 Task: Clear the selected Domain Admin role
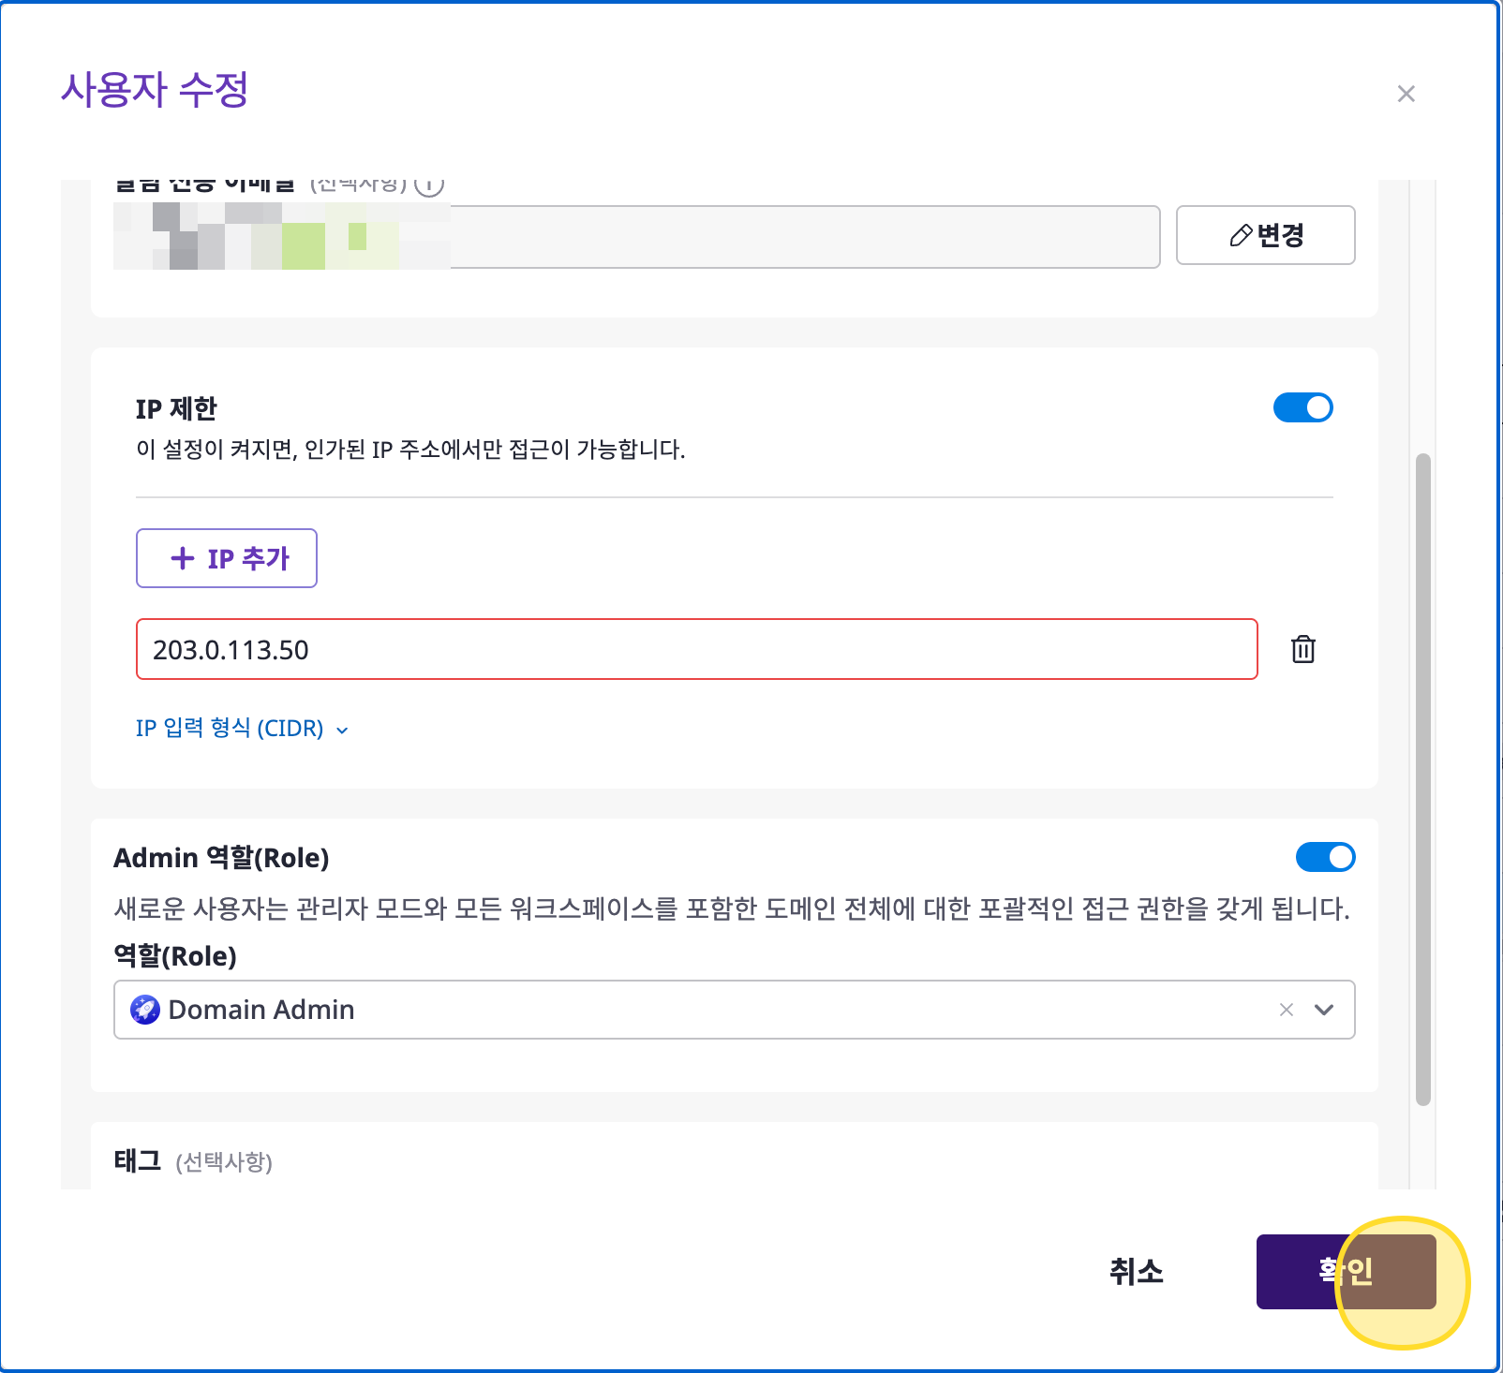1287,1010
